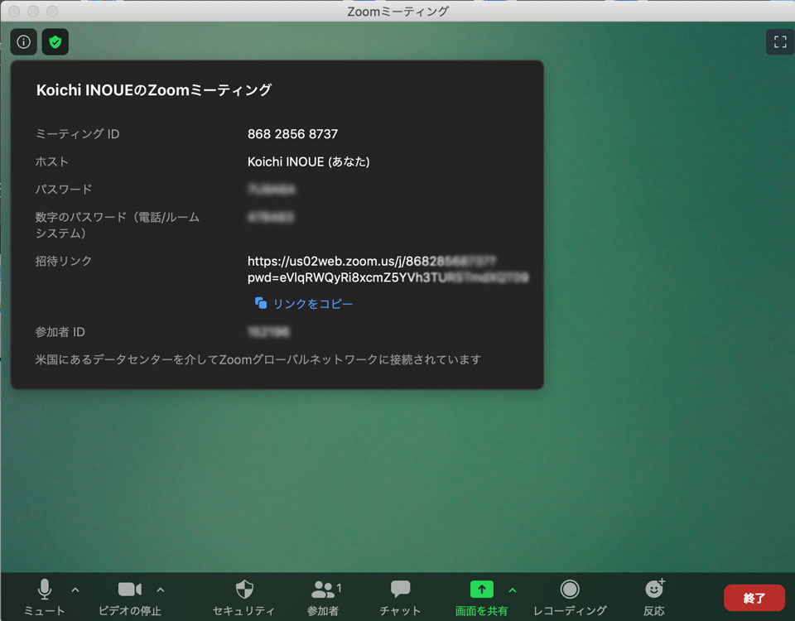The height and width of the screenshot is (621, 795).
Task: Start screen sharing with green arrow icon
Action: click(x=482, y=589)
